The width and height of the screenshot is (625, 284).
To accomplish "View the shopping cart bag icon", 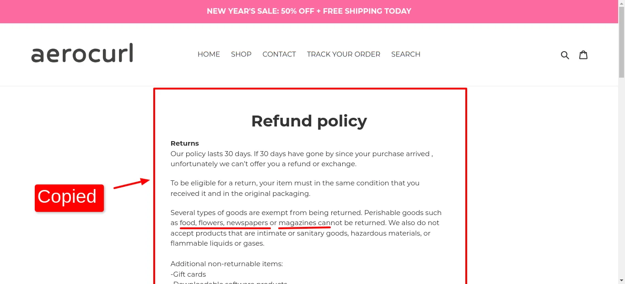I will (x=583, y=54).
